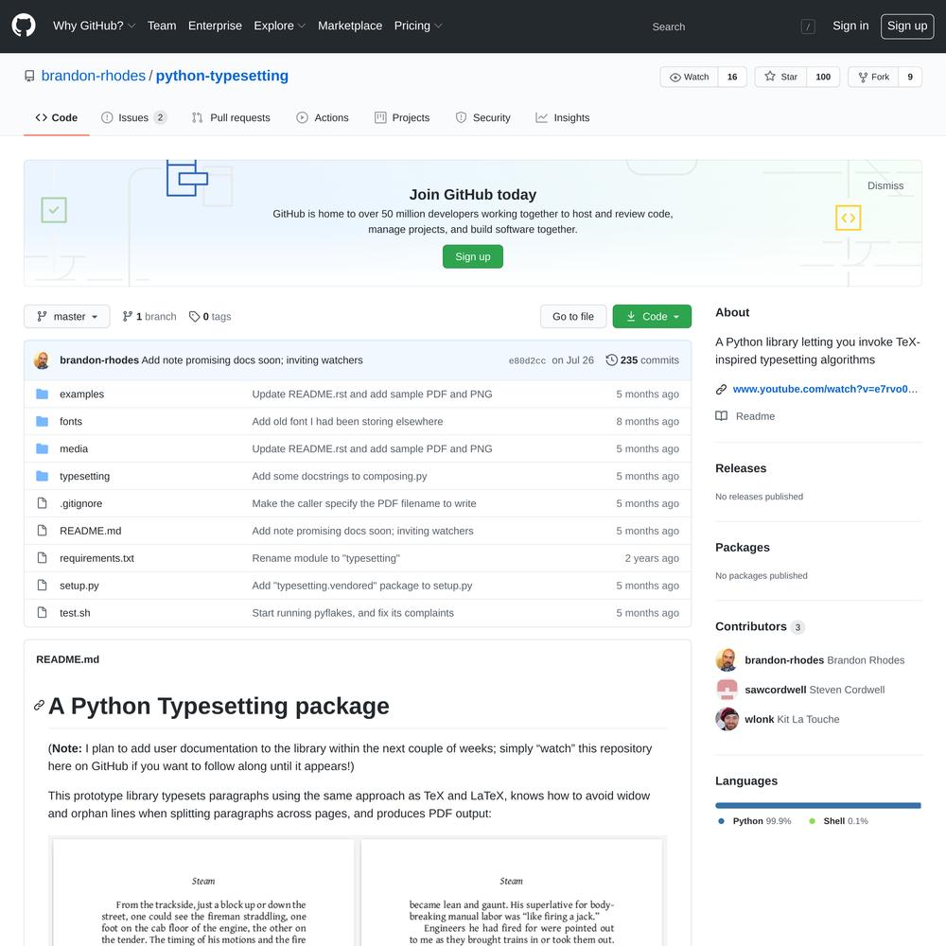Click the fonts folder icon
The width and height of the screenshot is (946, 946).
[42, 421]
